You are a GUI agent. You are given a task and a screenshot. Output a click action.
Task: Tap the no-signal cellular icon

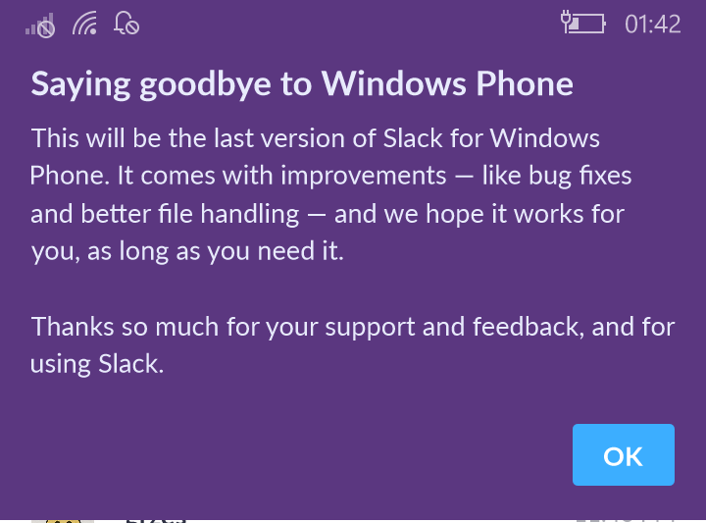coord(40,25)
